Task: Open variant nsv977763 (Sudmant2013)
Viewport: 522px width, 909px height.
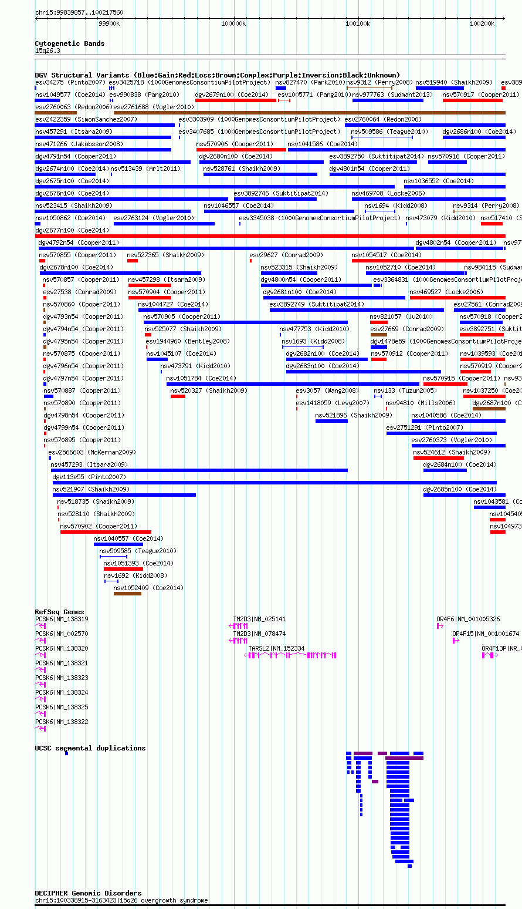Action: [392, 95]
